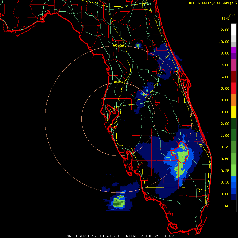Click the [IN] units label

coord(226,18)
